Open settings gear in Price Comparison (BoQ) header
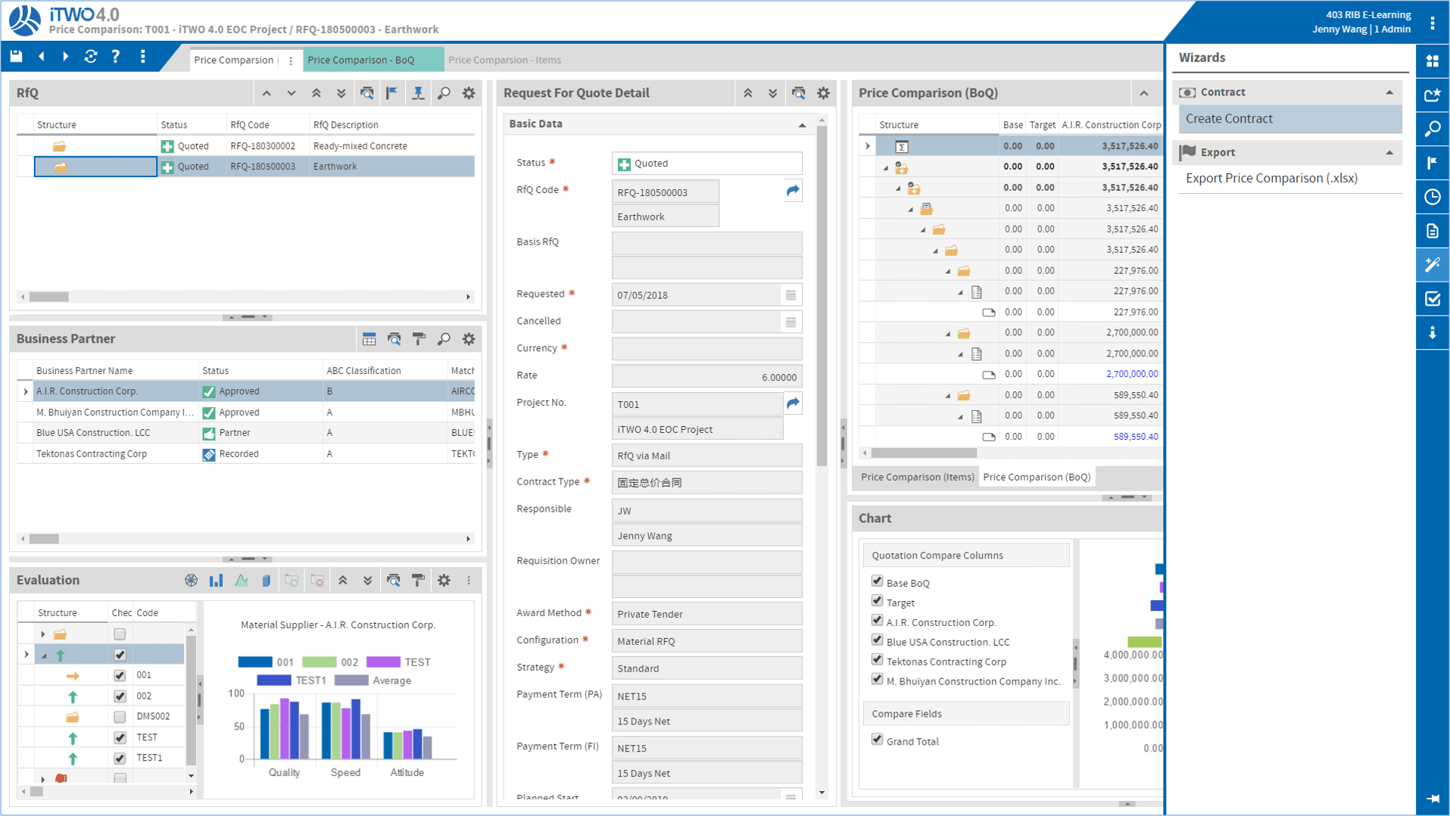The width and height of the screenshot is (1450, 816). coord(823,92)
